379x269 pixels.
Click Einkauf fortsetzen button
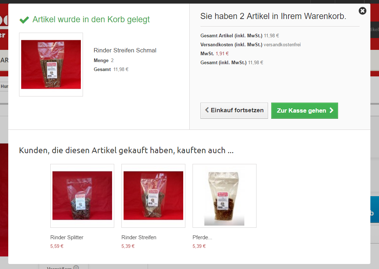tap(234, 110)
